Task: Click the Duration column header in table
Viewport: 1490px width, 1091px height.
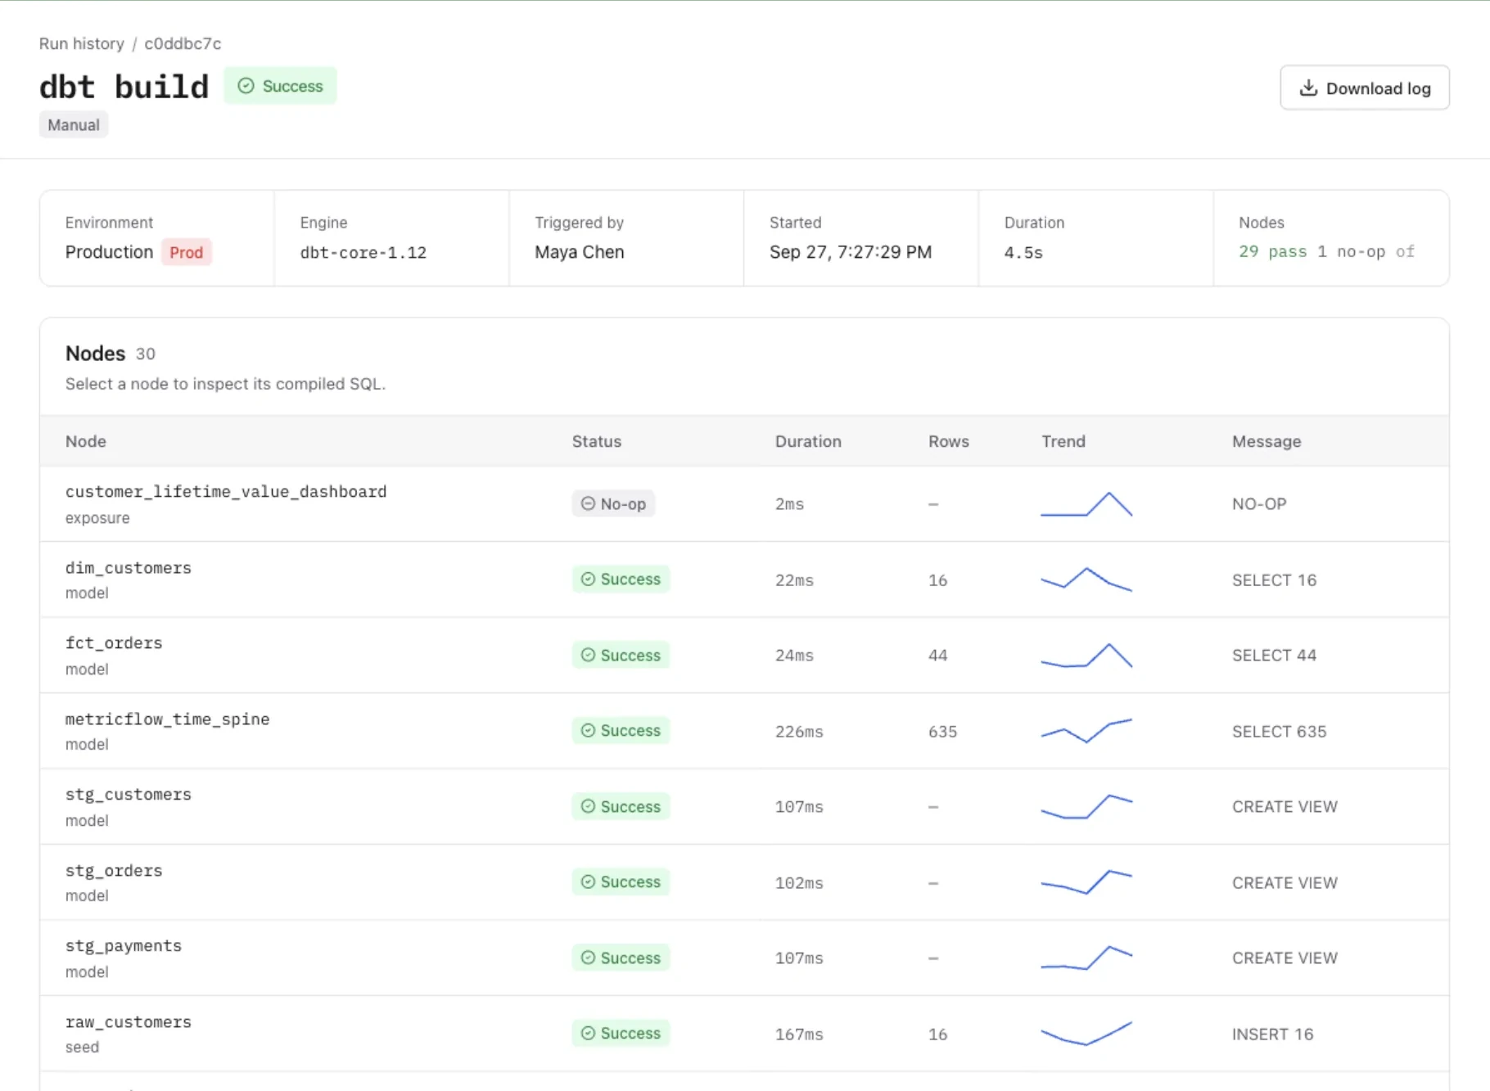Action: pyautogui.click(x=808, y=441)
